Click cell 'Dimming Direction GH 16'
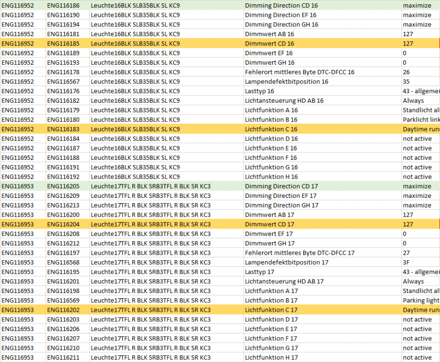440x362 pixels. 322,25
